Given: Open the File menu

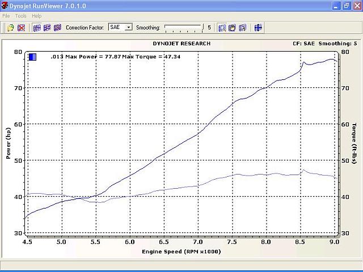Looking at the screenshot, I should pos(6,16).
